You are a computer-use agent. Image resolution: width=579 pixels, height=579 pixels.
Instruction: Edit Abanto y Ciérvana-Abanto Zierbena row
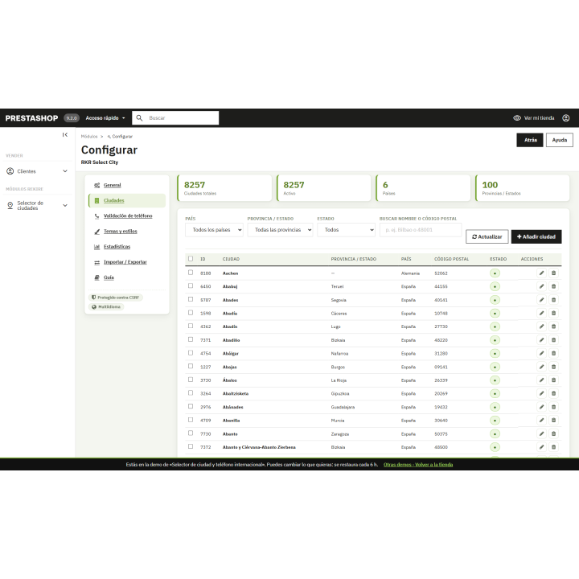541,447
